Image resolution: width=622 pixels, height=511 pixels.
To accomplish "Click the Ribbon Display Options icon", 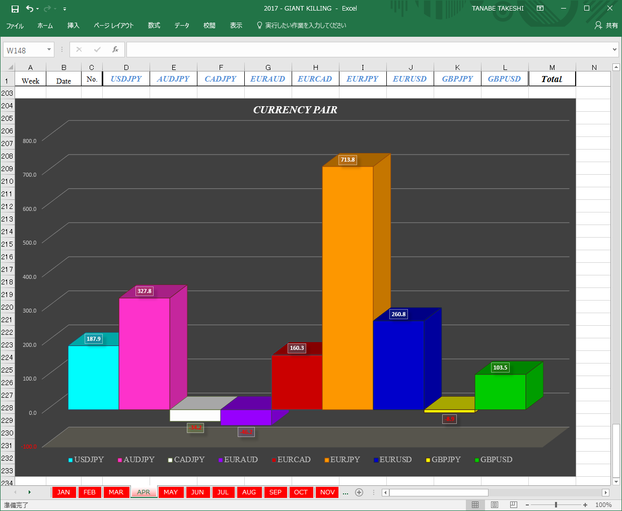I will [x=540, y=9].
